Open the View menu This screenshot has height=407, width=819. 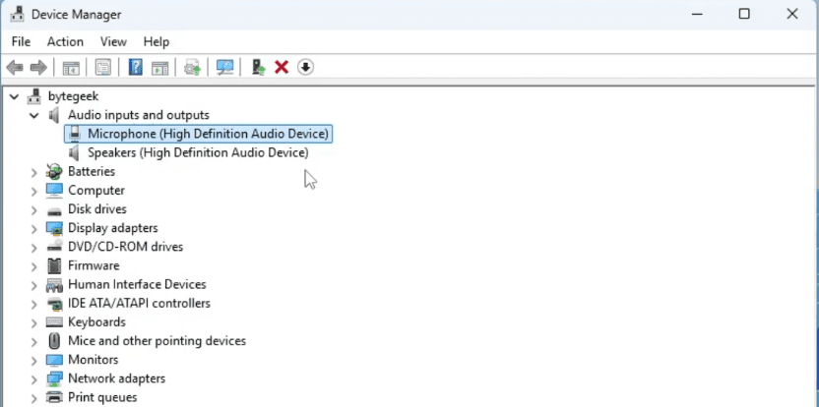point(113,41)
